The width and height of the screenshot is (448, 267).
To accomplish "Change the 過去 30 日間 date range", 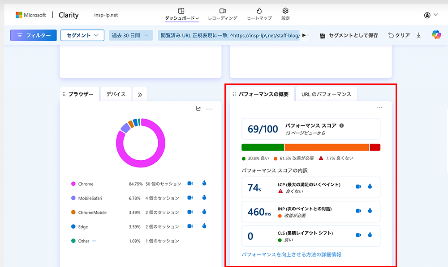I will (x=130, y=35).
